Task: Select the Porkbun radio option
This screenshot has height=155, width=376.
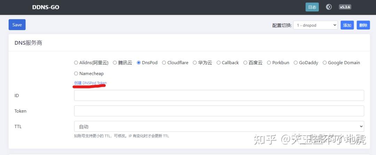Action: [269, 62]
